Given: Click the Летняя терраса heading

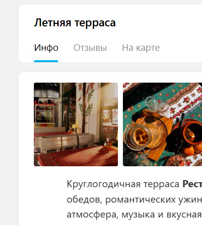Looking at the screenshot, I should pyautogui.click(x=75, y=22).
